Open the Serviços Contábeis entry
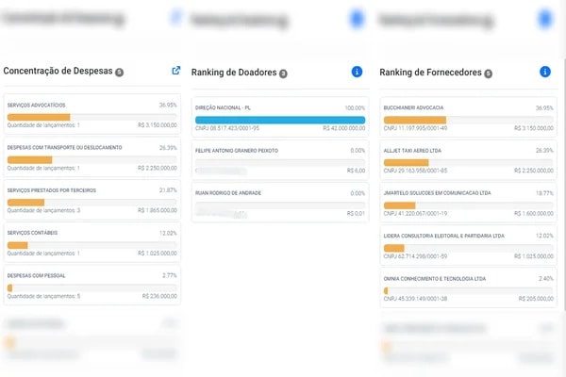The height and width of the screenshot is (377, 566). (x=92, y=242)
